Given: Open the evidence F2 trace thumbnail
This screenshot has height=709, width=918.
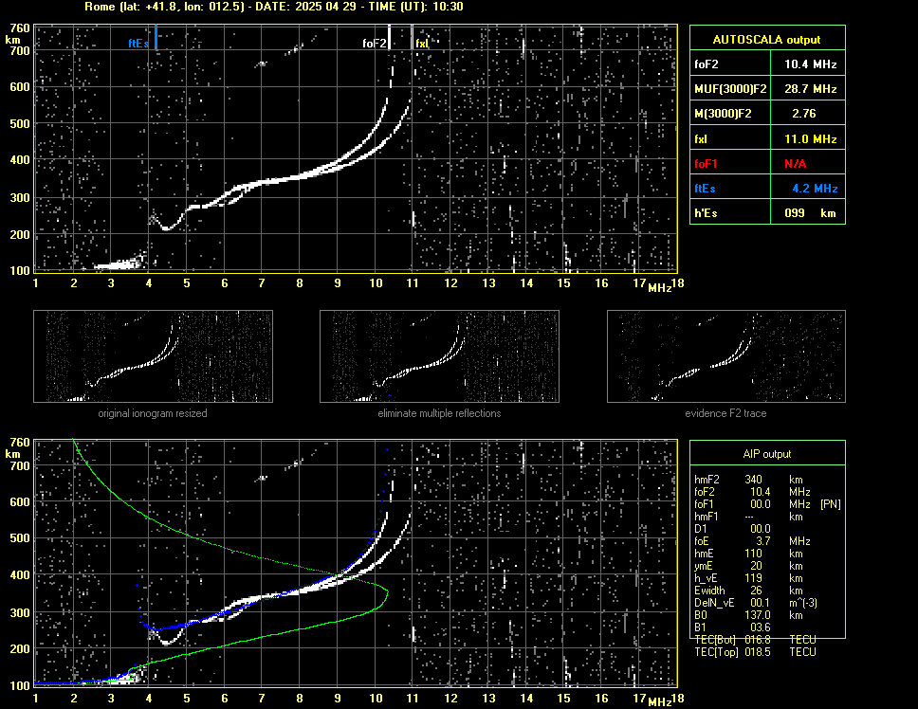Looking at the screenshot, I should [726, 356].
